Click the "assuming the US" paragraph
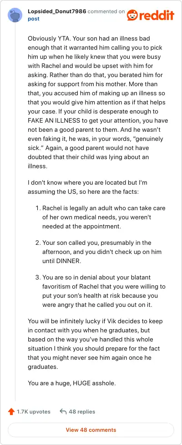The height and width of the screenshot is (445, 182). 87,187
